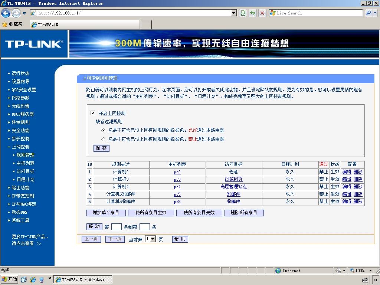
Task: Click the compatibility view icon
Action: tap(243, 13)
